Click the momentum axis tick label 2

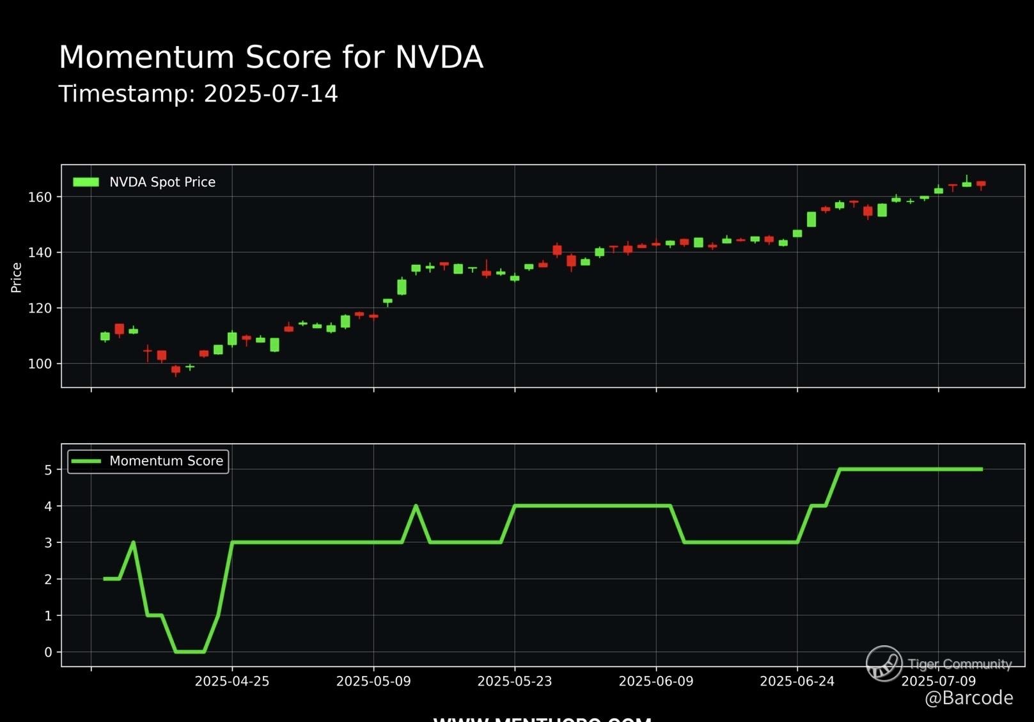[x=49, y=579]
